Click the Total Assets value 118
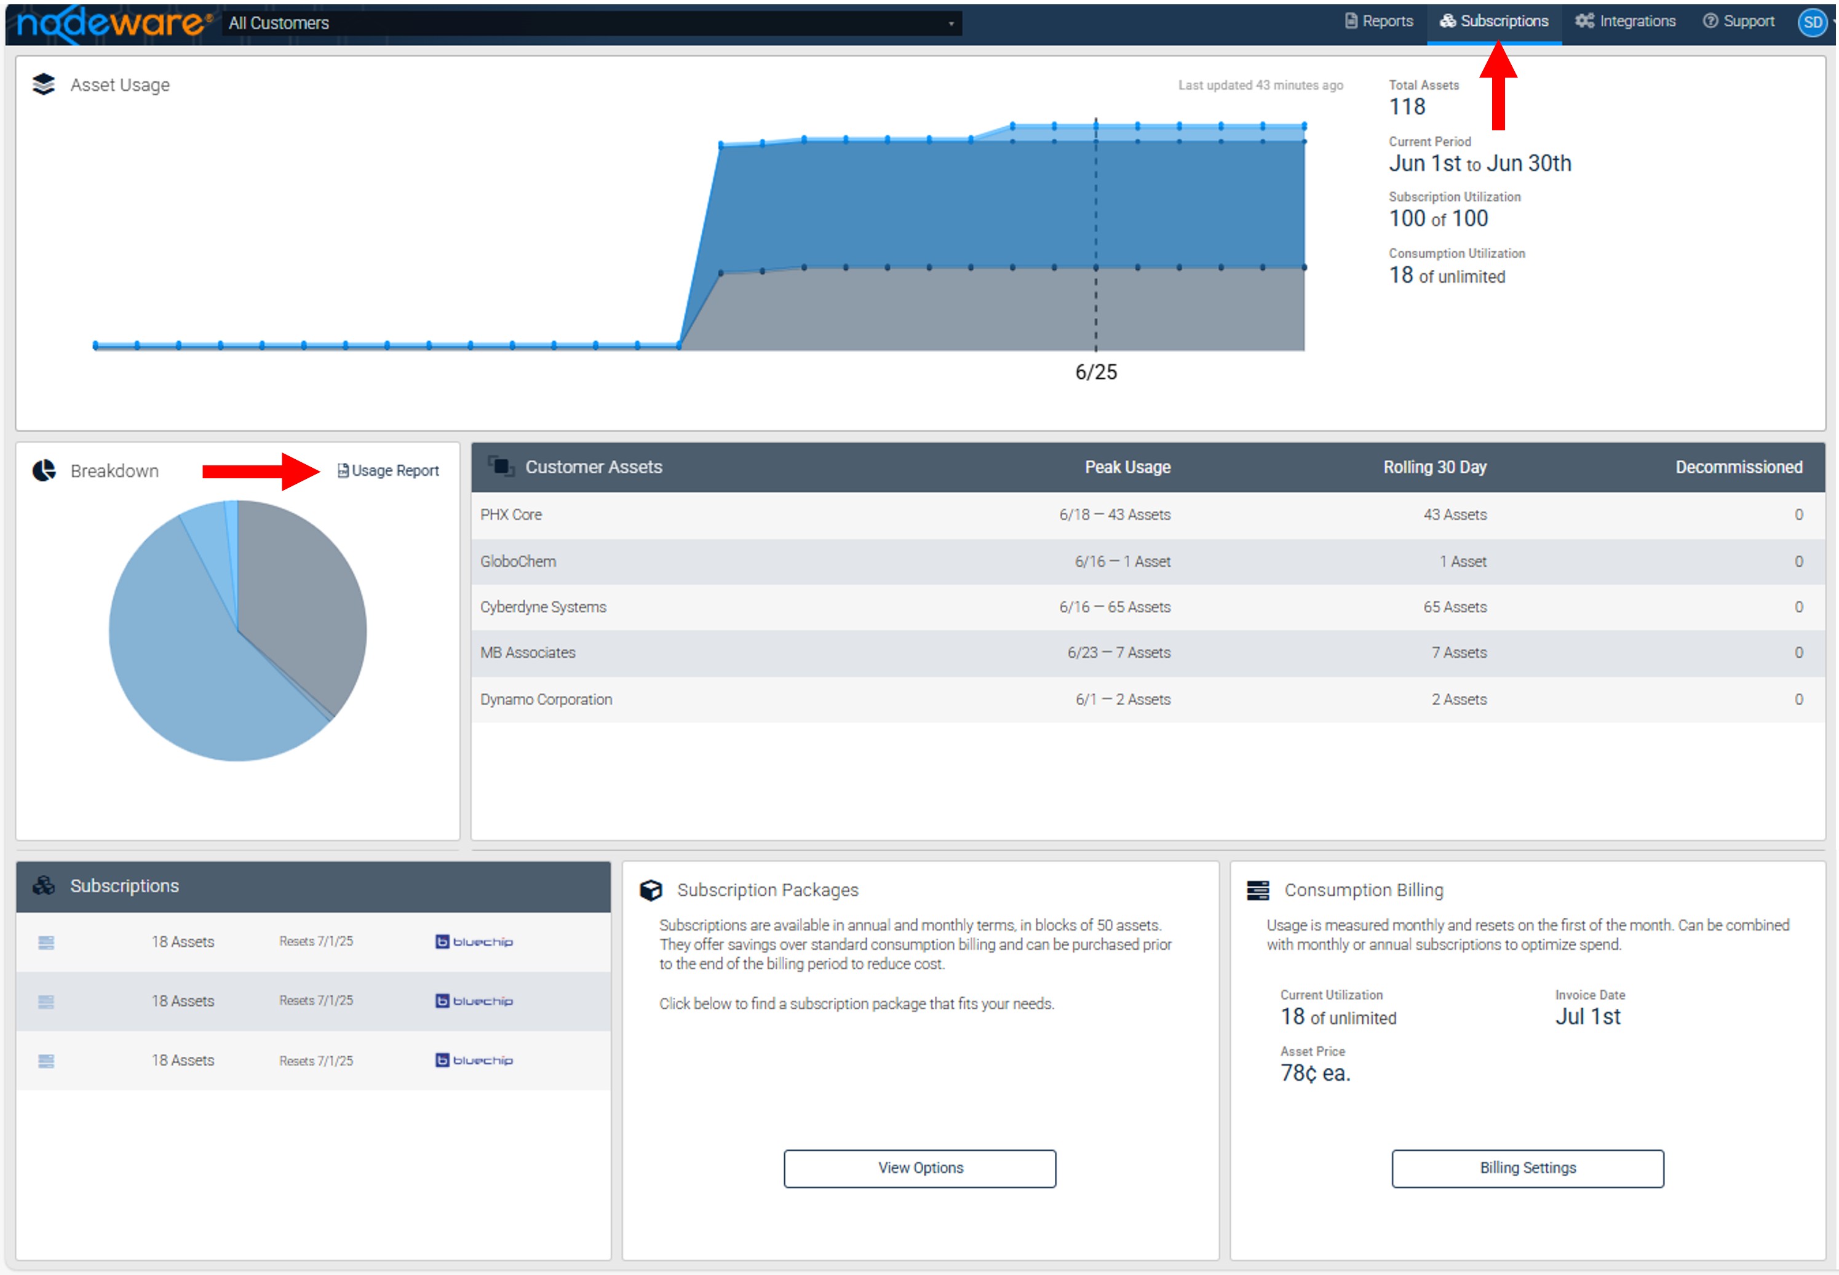The height and width of the screenshot is (1275, 1839). pos(1407,106)
